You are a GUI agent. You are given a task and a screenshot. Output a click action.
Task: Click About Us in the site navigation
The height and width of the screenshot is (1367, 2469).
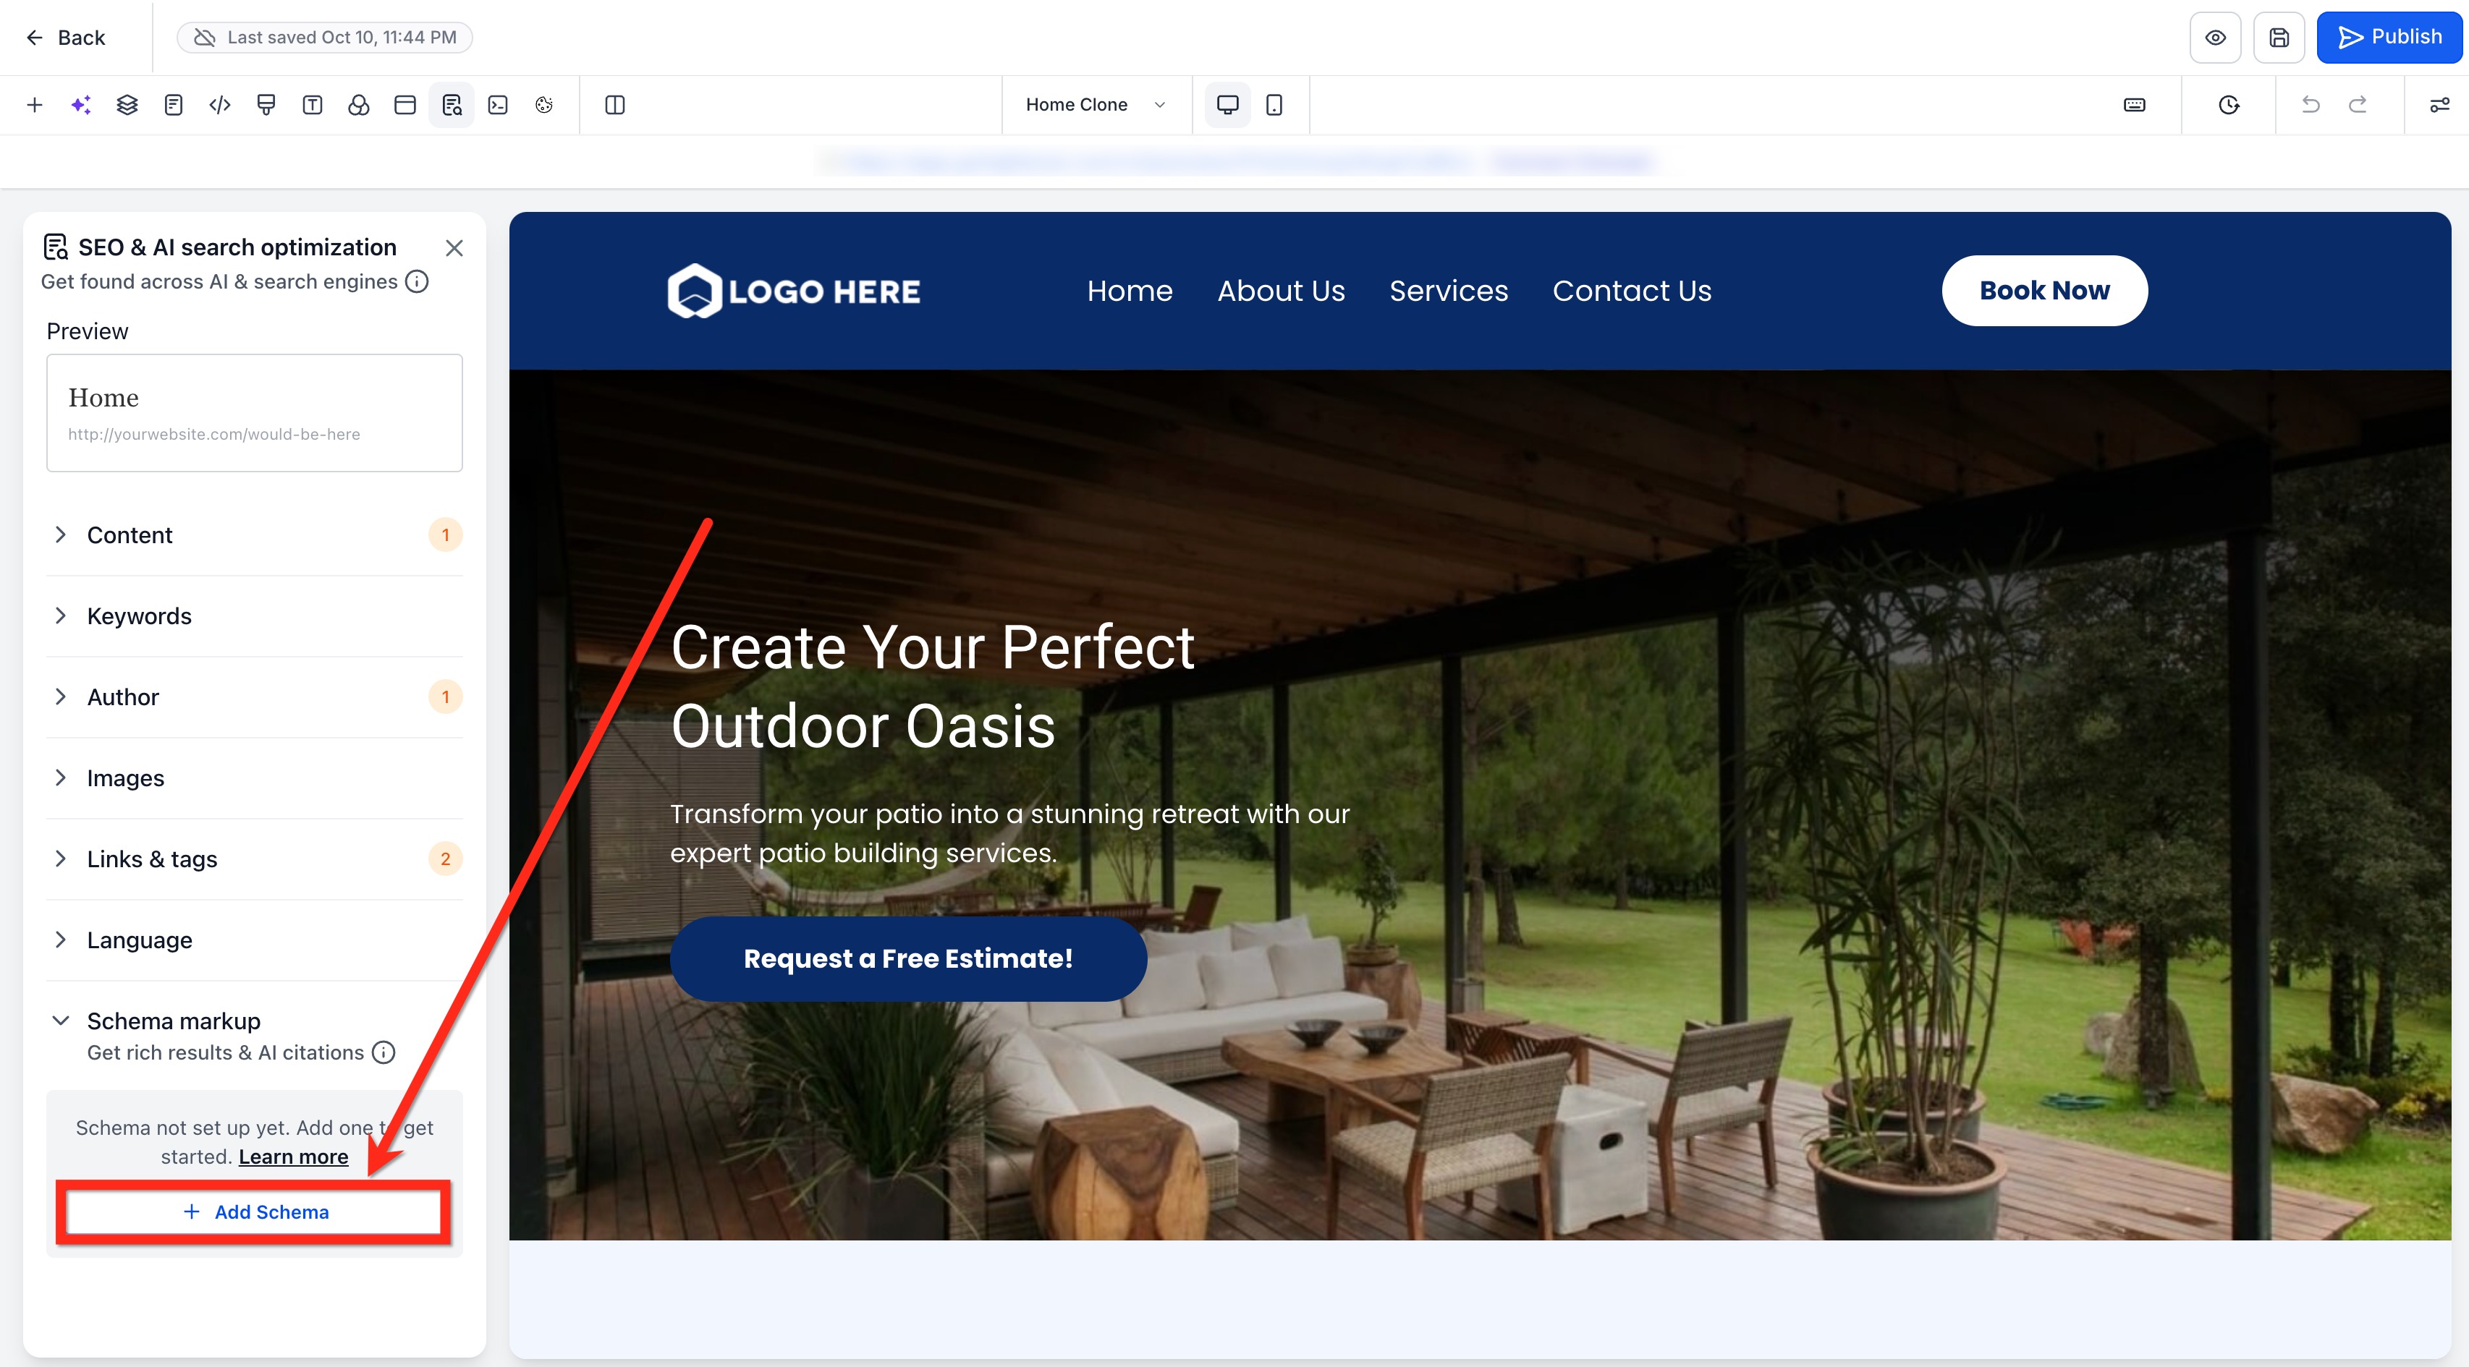click(x=1281, y=290)
